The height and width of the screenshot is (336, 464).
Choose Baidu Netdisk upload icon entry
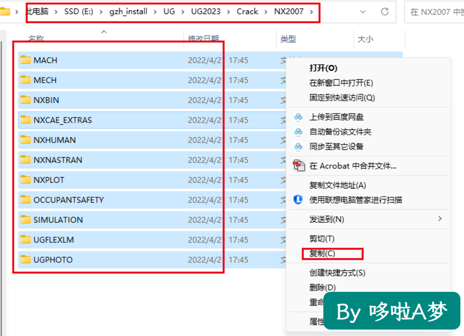click(x=298, y=117)
